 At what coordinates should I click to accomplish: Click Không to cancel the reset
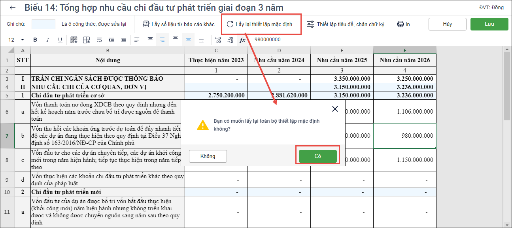(x=208, y=156)
